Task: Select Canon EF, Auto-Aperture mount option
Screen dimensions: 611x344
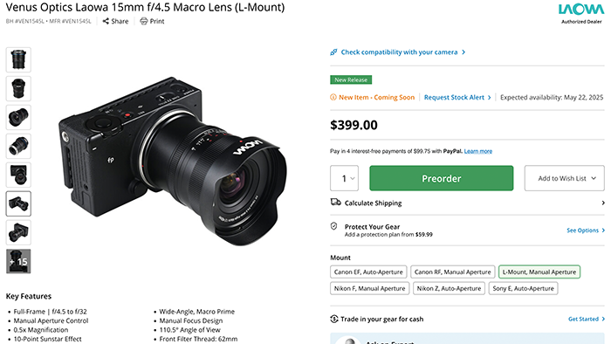Action: (x=368, y=272)
